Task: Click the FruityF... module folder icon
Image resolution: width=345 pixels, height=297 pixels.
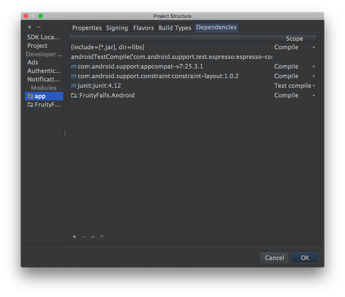Action: tap(31, 105)
